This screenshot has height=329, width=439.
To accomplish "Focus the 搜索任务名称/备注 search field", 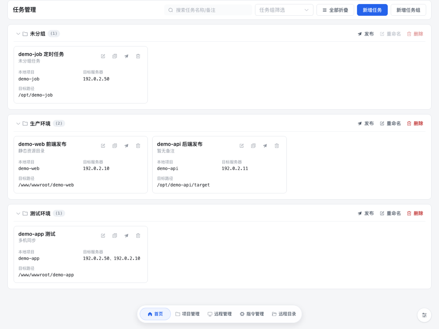I will pos(208,10).
